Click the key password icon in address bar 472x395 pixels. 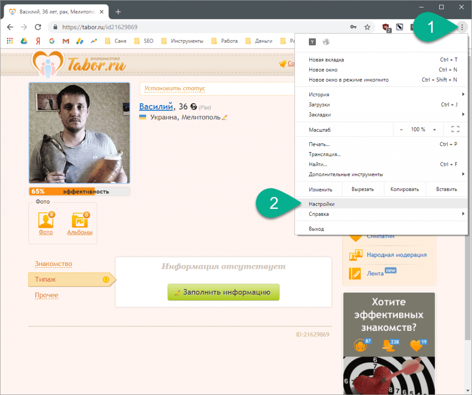pyautogui.click(x=354, y=27)
